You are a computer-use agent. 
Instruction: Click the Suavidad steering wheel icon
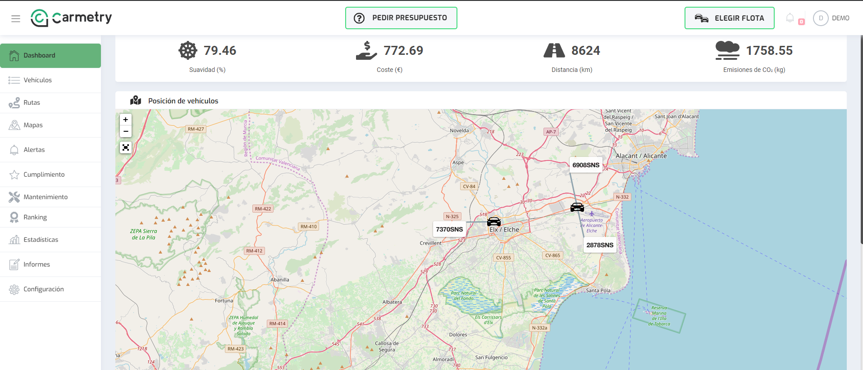188,50
